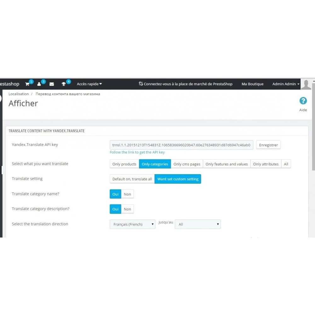The width and height of the screenshot is (315, 315).
Task: Expand the Admin Admin user menu
Action: click(x=286, y=84)
